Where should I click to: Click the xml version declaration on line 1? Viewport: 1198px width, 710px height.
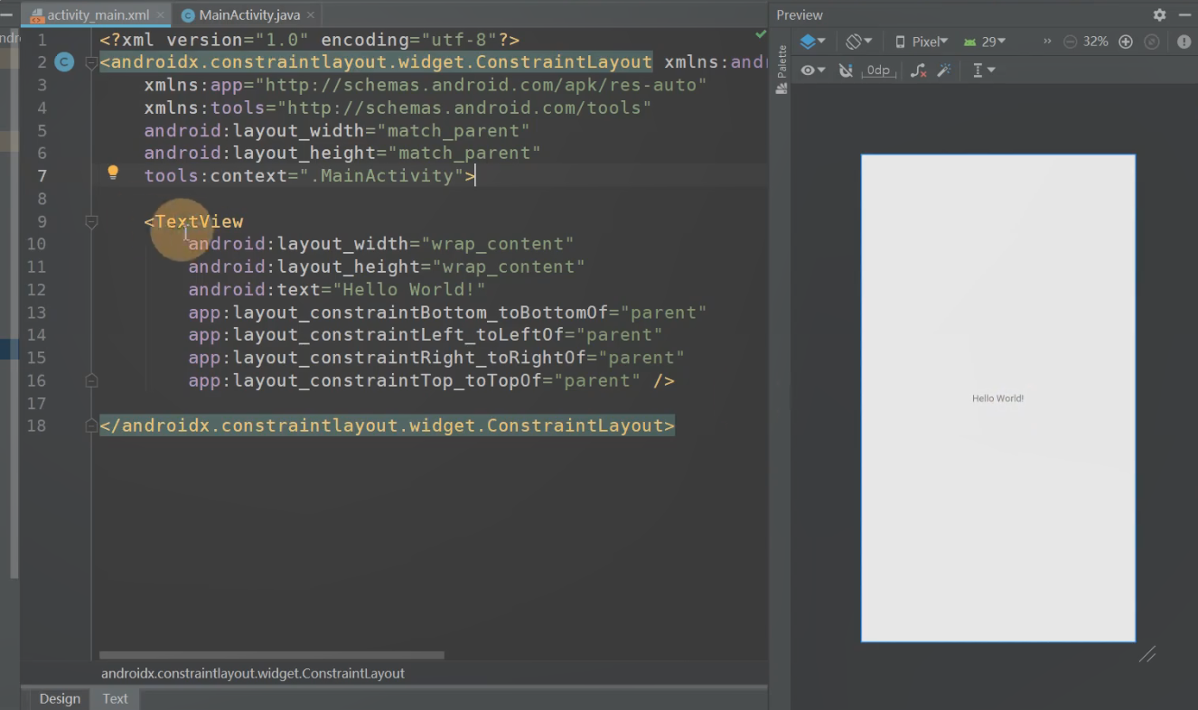310,40
